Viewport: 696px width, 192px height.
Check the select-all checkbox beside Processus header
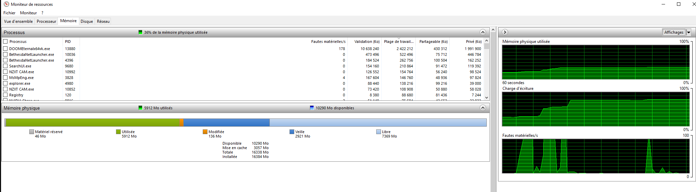coord(5,41)
